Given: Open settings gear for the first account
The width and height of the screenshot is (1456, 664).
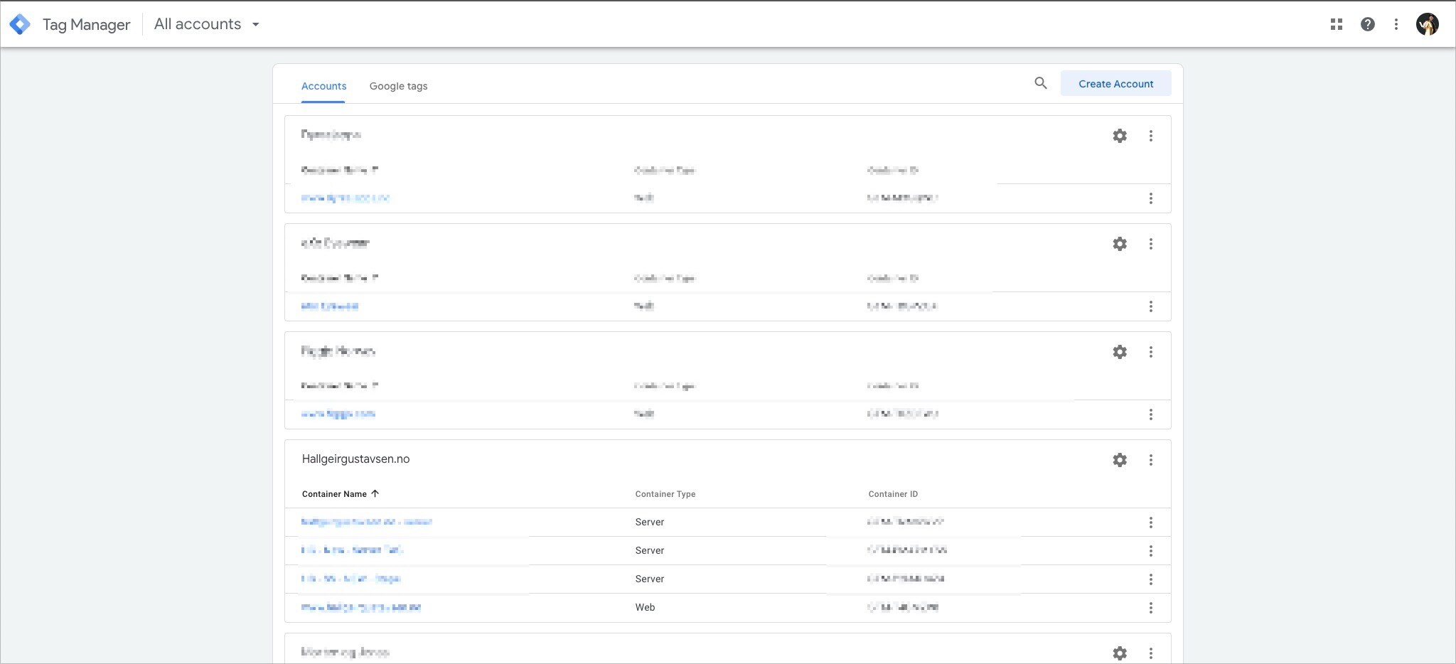Looking at the screenshot, I should [x=1119, y=136].
